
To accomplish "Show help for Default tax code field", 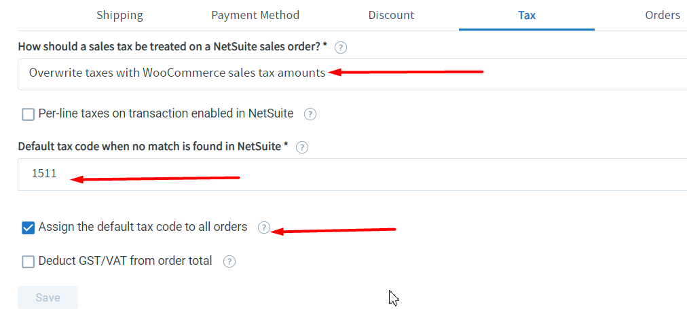I will [x=302, y=147].
